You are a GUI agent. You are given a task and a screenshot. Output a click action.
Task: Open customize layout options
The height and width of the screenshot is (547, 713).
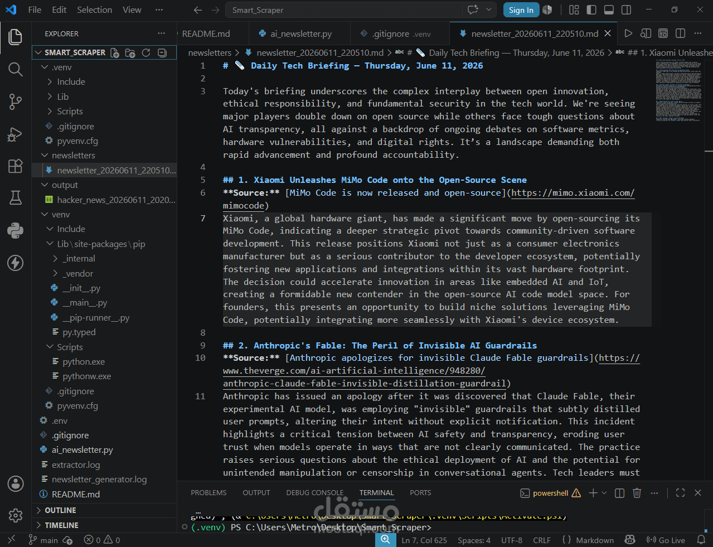(574, 9)
